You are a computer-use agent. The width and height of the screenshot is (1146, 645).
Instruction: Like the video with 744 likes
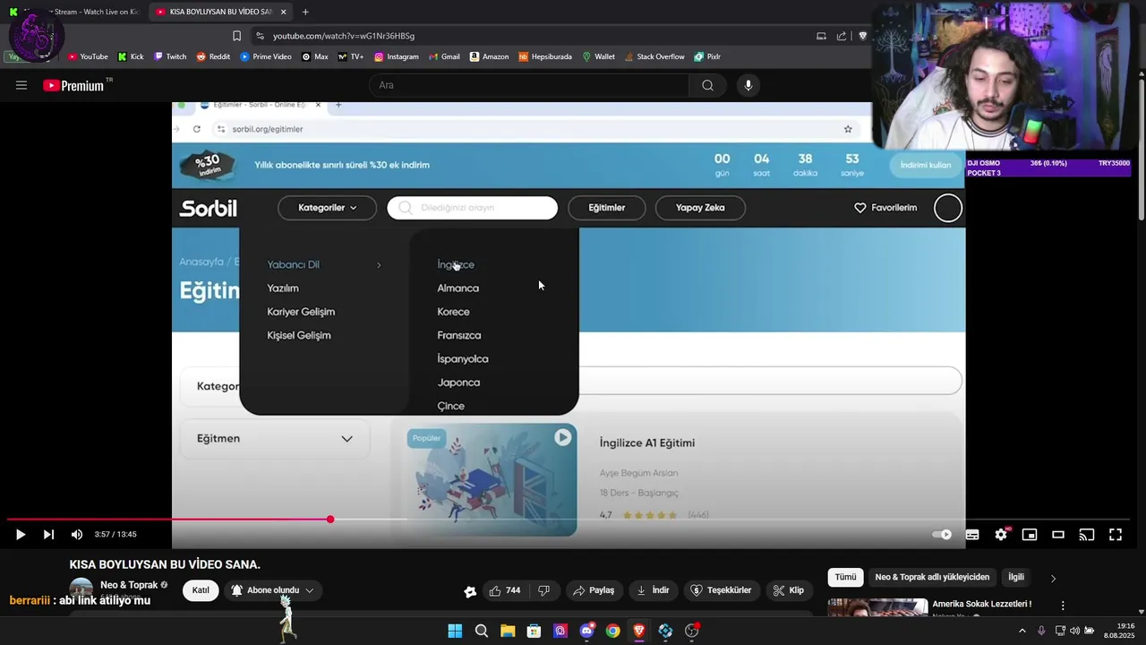click(x=504, y=590)
